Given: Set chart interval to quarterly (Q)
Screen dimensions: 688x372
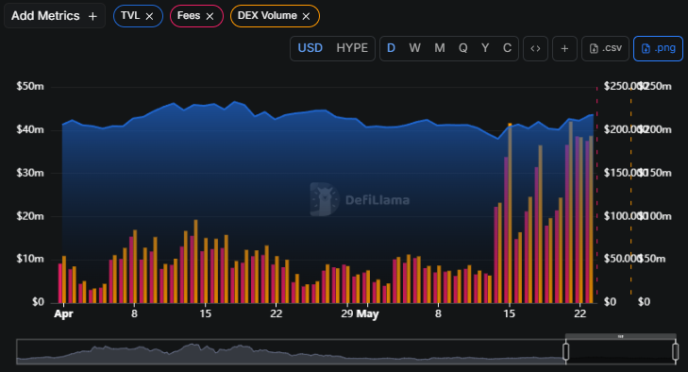Looking at the screenshot, I should (462, 48).
